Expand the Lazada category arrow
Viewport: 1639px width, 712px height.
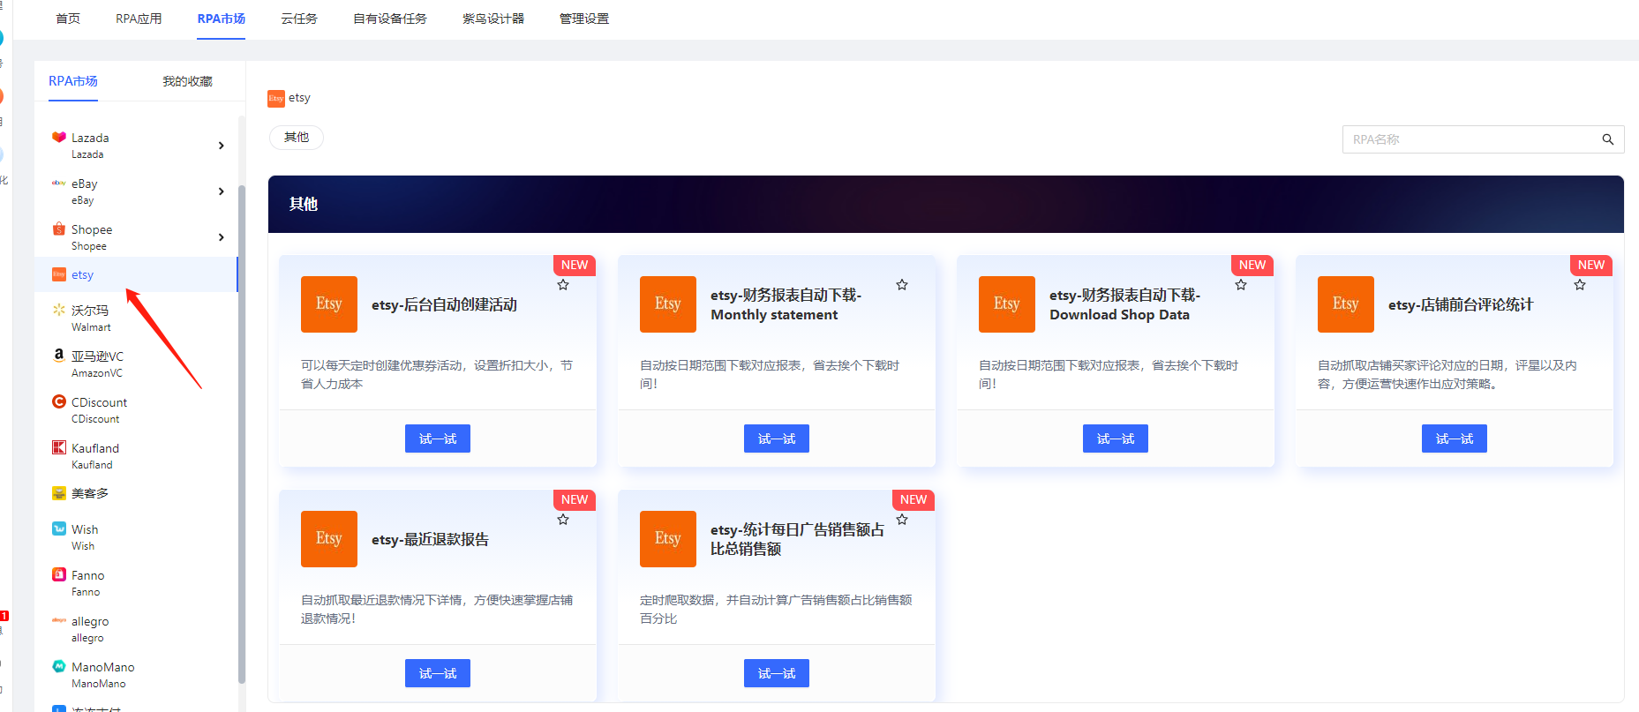point(221,146)
